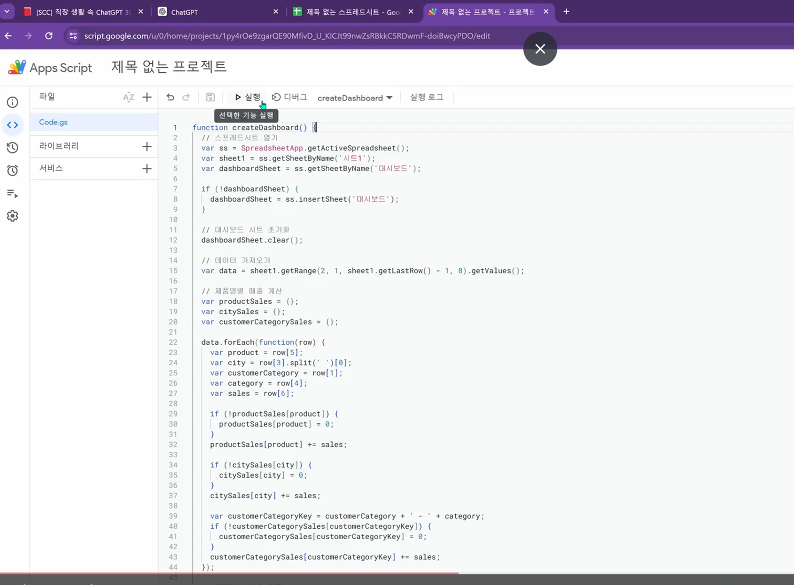Open the project history icon in sidebar

(13, 148)
